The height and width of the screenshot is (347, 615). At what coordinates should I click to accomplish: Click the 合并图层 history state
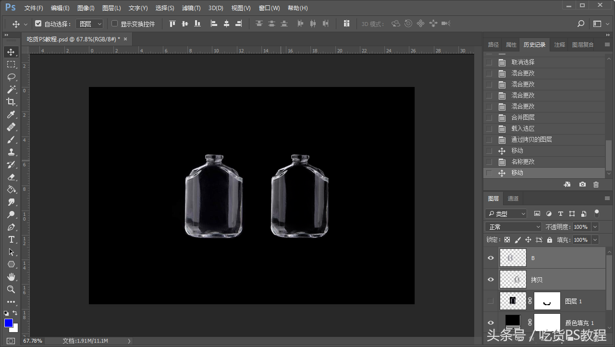523,117
